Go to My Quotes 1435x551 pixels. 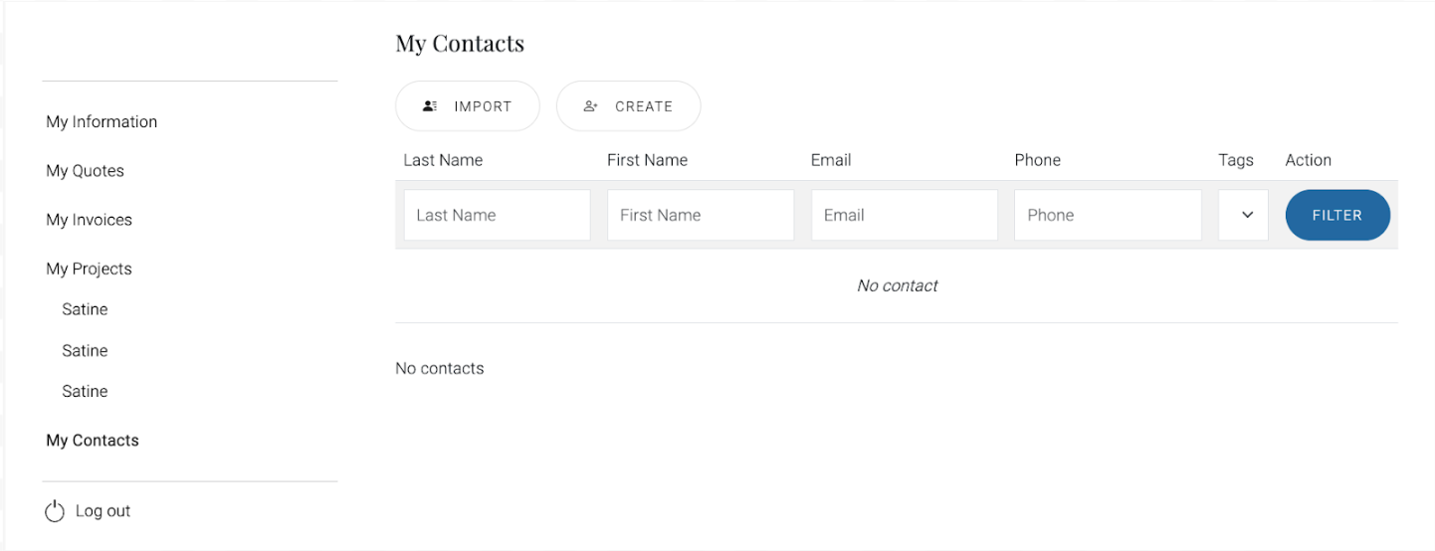[x=85, y=171]
